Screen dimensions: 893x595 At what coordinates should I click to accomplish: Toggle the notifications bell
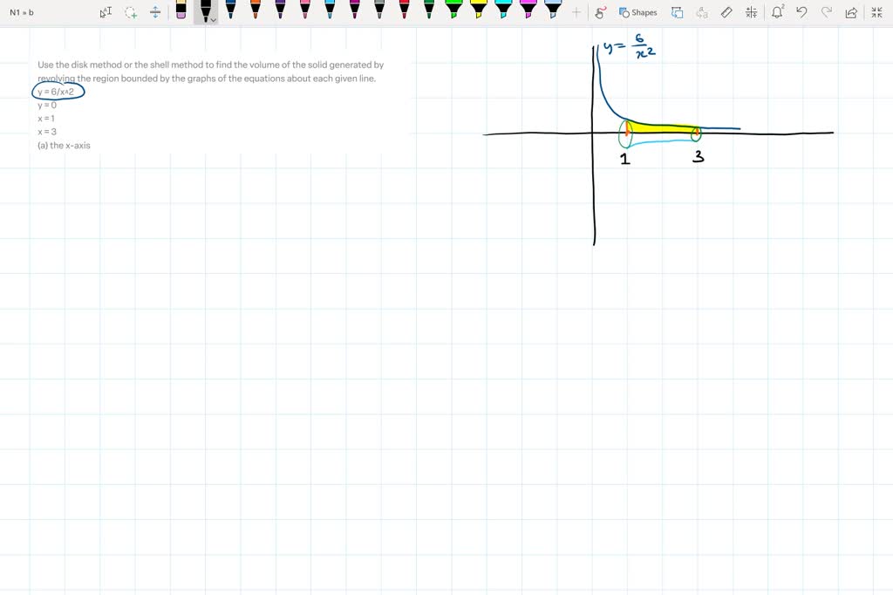point(777,12)
